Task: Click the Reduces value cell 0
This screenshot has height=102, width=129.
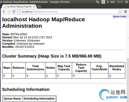Action: pos(18,76)
